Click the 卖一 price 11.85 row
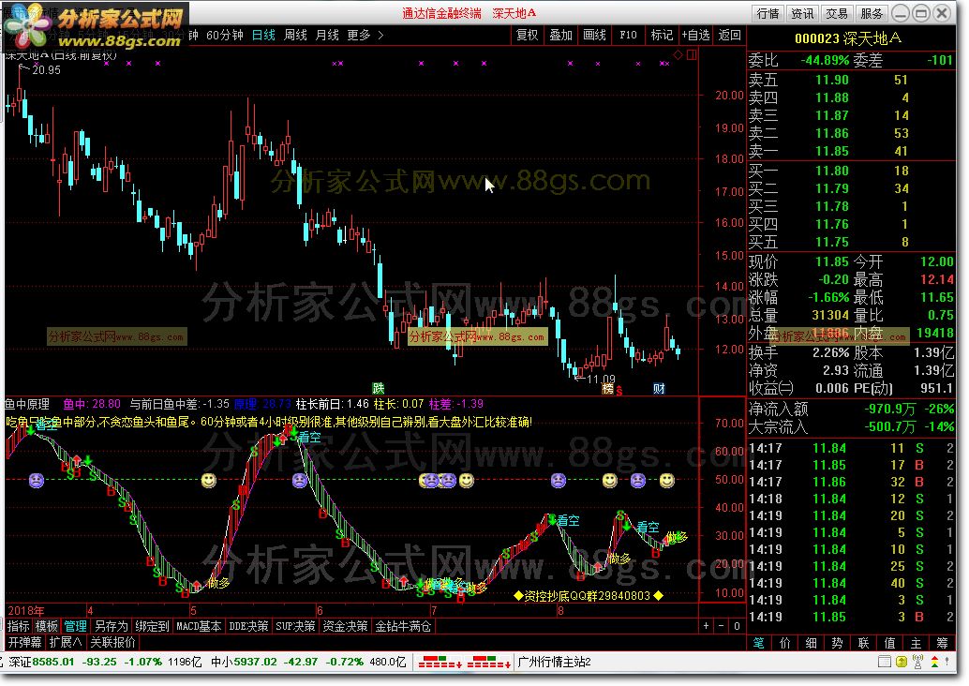The height and width of the screenshot is (686, 969). click(x=852, y=151)
